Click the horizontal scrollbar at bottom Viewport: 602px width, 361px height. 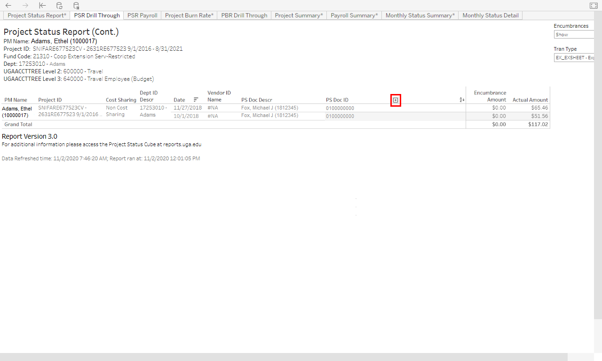click(x=284, y=357)
